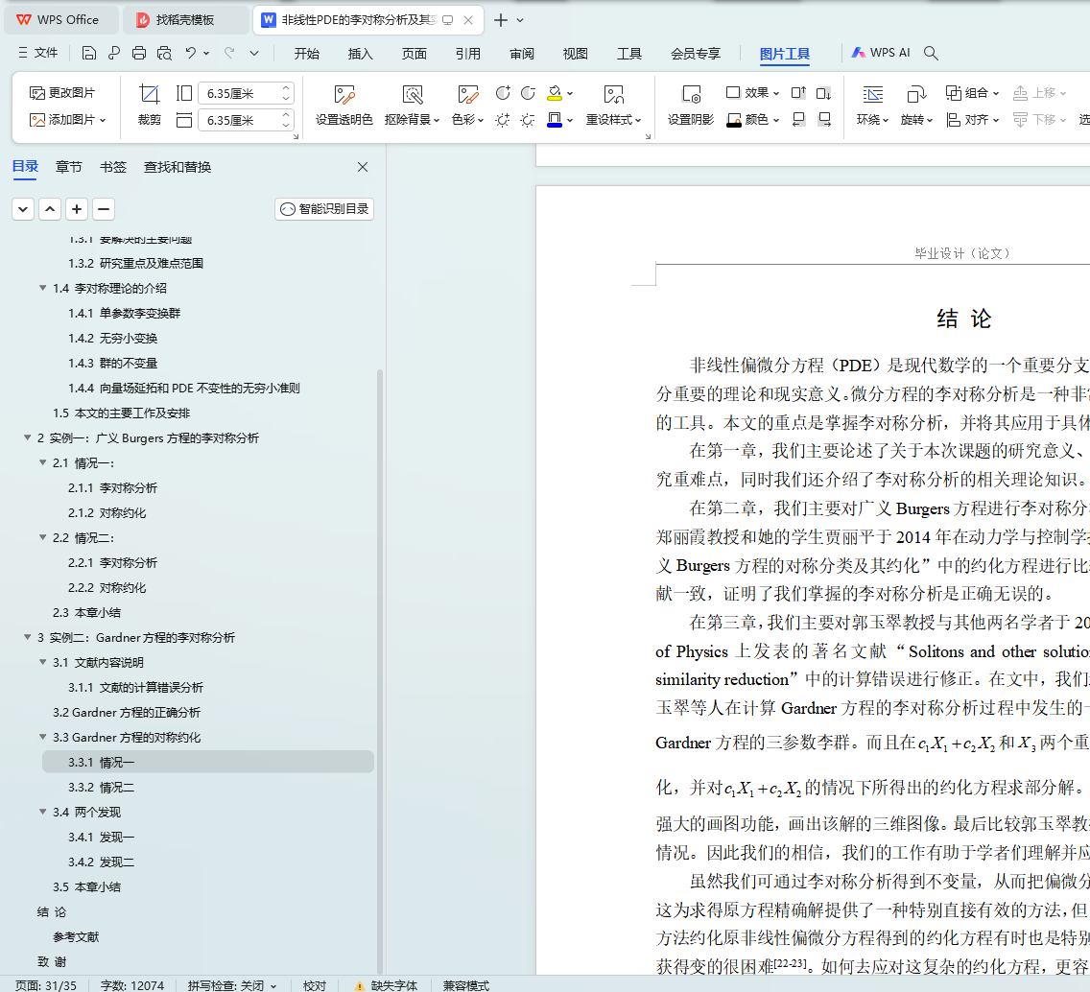This screenshot has width=1090, height=992.
Task: Open the Group (组合) dropdown
Action: click(973, 92)
